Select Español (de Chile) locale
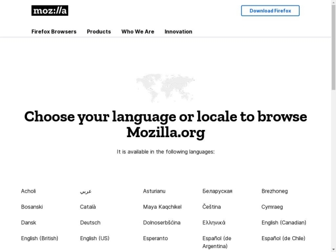Image resolution: width=336 pixels, height=252 pixels. (283, 239)
